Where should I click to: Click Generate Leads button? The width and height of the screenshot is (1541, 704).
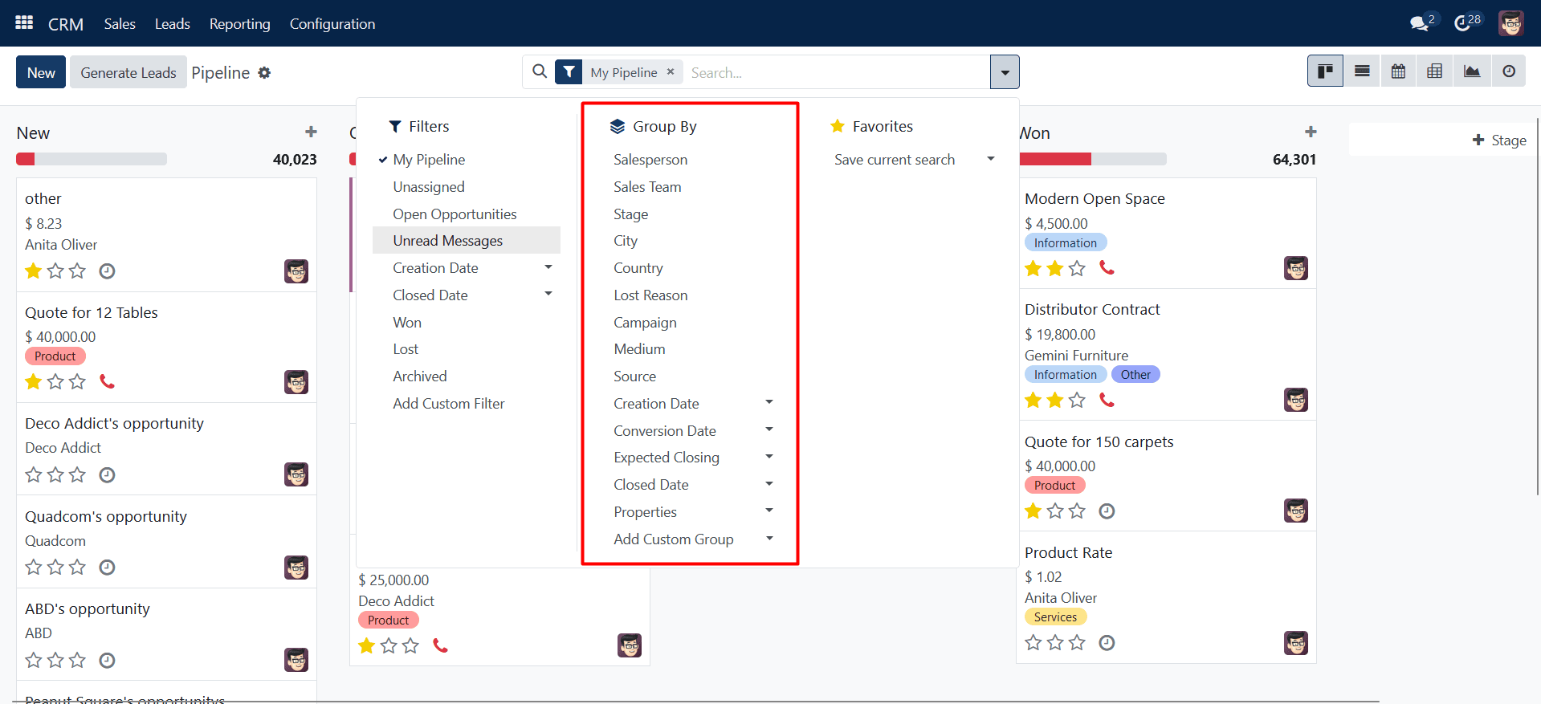point(128,72)
